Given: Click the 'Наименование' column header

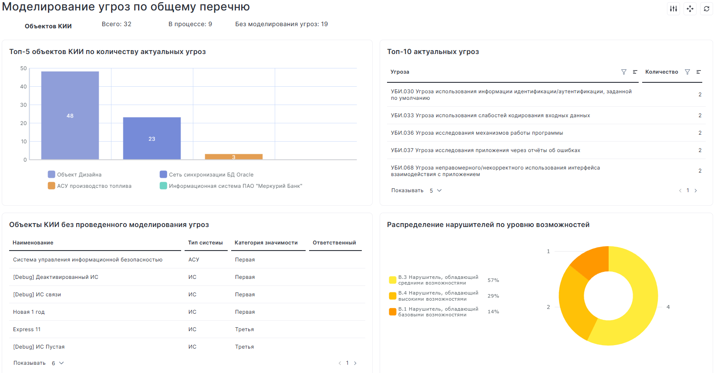Looking at the screenshot, I should [33, 243].
